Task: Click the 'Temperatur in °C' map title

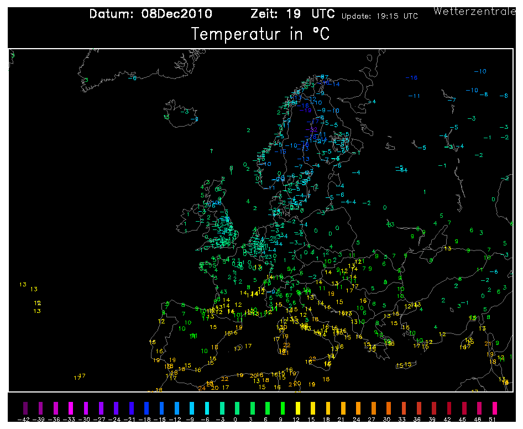Action: pos(260,34)
